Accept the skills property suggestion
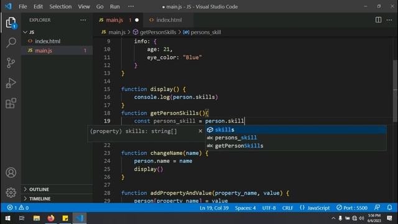The width and height of the screenshot is (398, 224). click(x=296, y=130)
